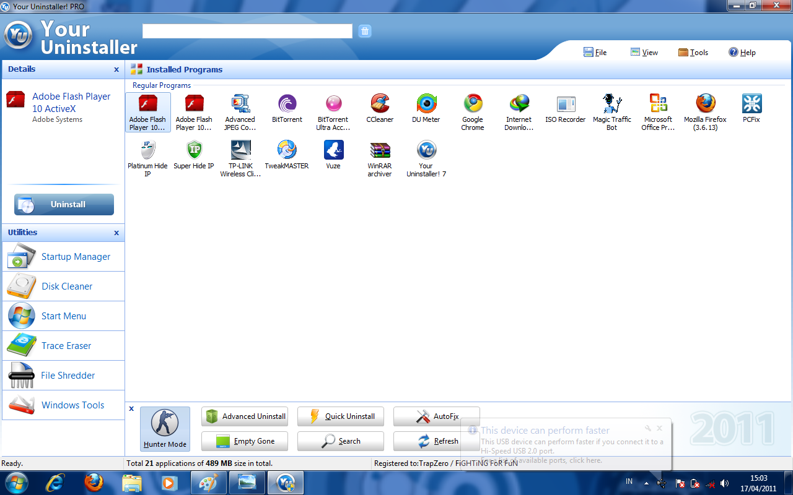793x495 pixels.
Task: Open Start Menu utility
Action: click(x=63, y=316)
